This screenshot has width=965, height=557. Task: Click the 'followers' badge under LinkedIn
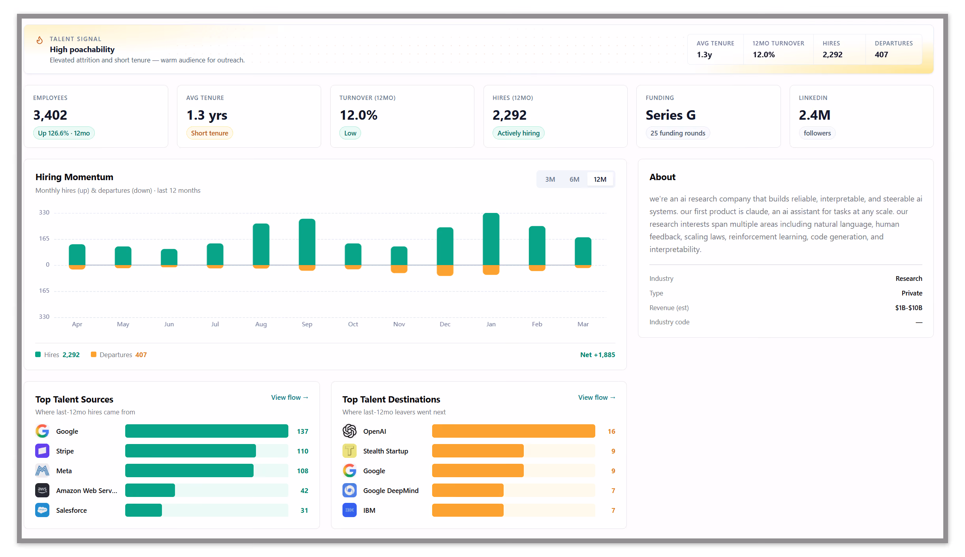817,133
